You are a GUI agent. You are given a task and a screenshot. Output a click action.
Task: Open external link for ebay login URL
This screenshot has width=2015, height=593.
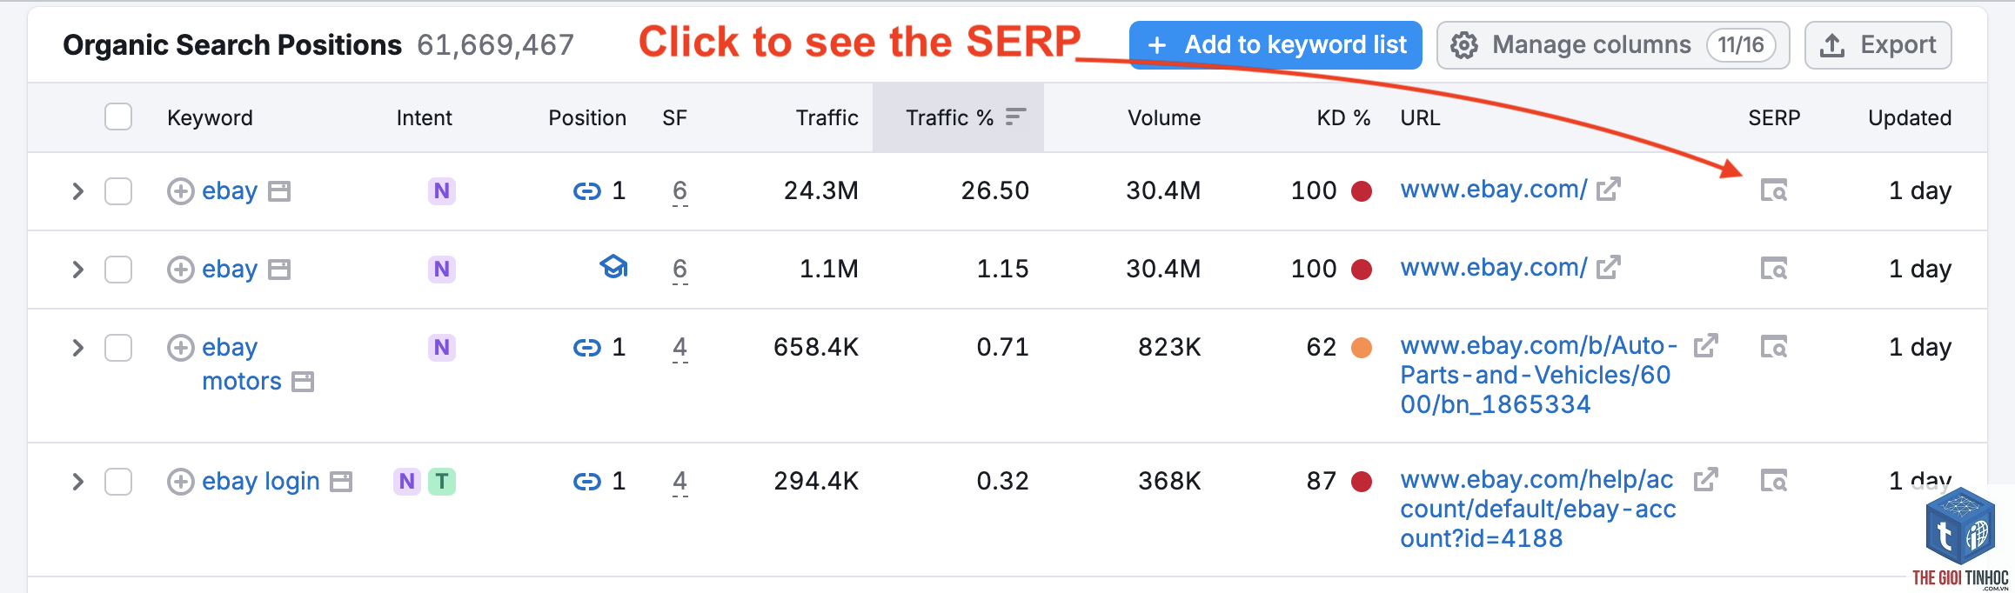(1706, 479)
